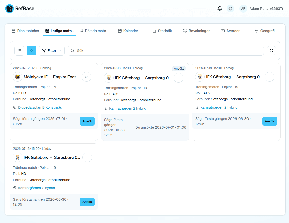The image size is (289, 223).
Task: Switch to list view
Action: pos(19,51)
